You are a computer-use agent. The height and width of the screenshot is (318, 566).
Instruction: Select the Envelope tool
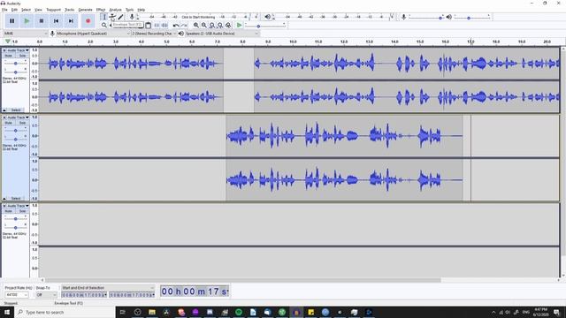click(x=112, y=17)
